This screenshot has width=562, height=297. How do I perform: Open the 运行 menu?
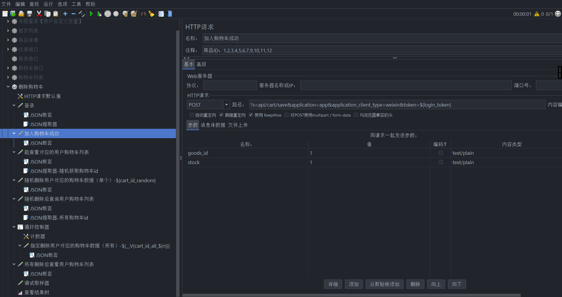tap(48, 4)
